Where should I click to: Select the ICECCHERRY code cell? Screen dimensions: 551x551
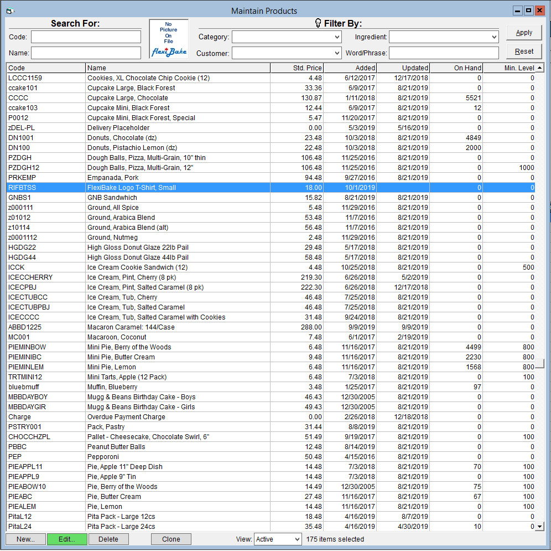point(46,277)
